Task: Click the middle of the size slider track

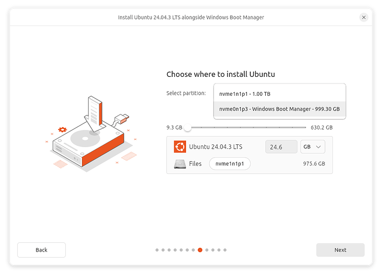Action: point(246,127)
